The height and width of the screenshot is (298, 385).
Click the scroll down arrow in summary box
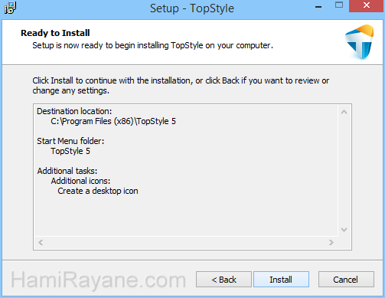[344, 230]
